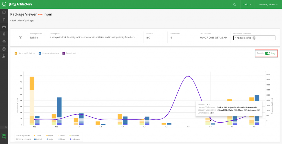This screenshot has height=144, width=282.
Task: Click the download peak point at version 1.6
Action: click(188, 76)
